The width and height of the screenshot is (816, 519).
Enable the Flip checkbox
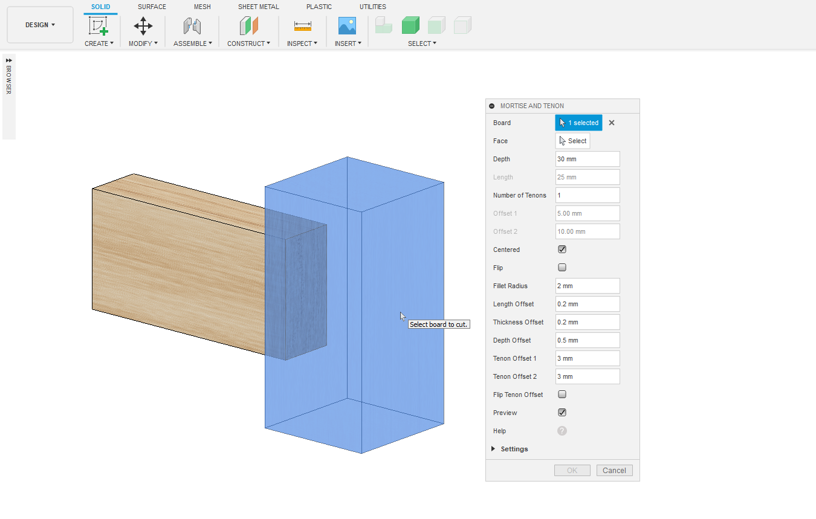(x=562, y=268)
